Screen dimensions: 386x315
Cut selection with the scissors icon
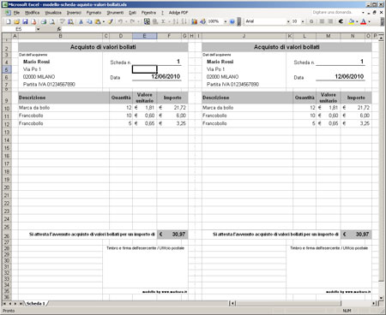point(81,21)
